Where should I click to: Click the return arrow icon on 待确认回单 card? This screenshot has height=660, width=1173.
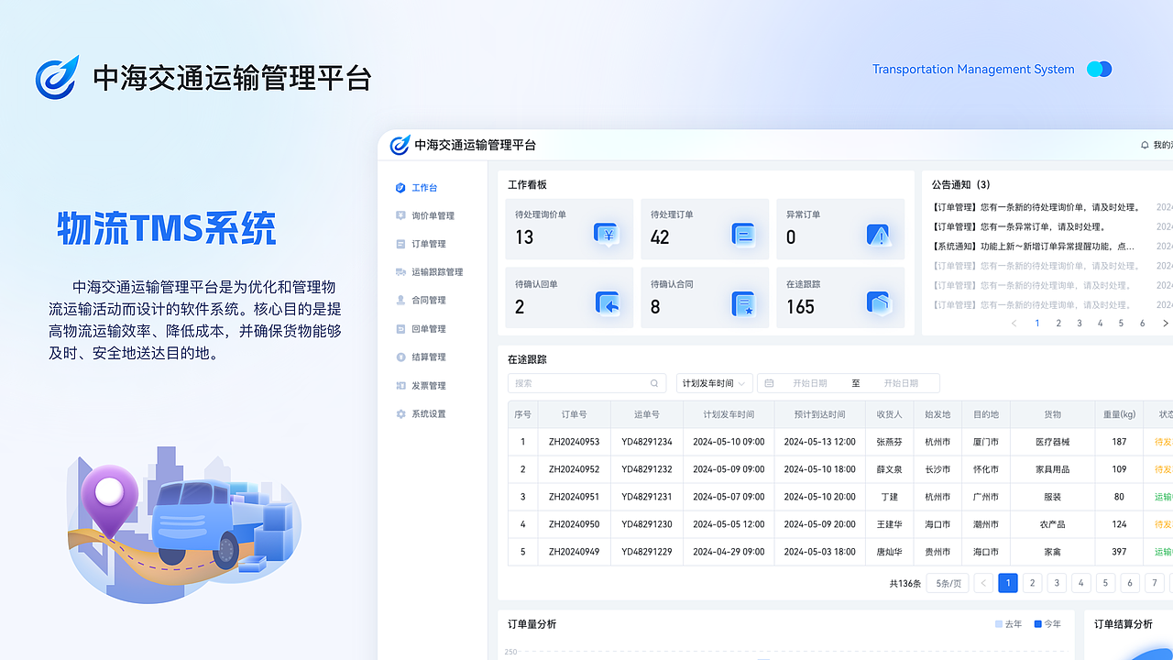607,303
